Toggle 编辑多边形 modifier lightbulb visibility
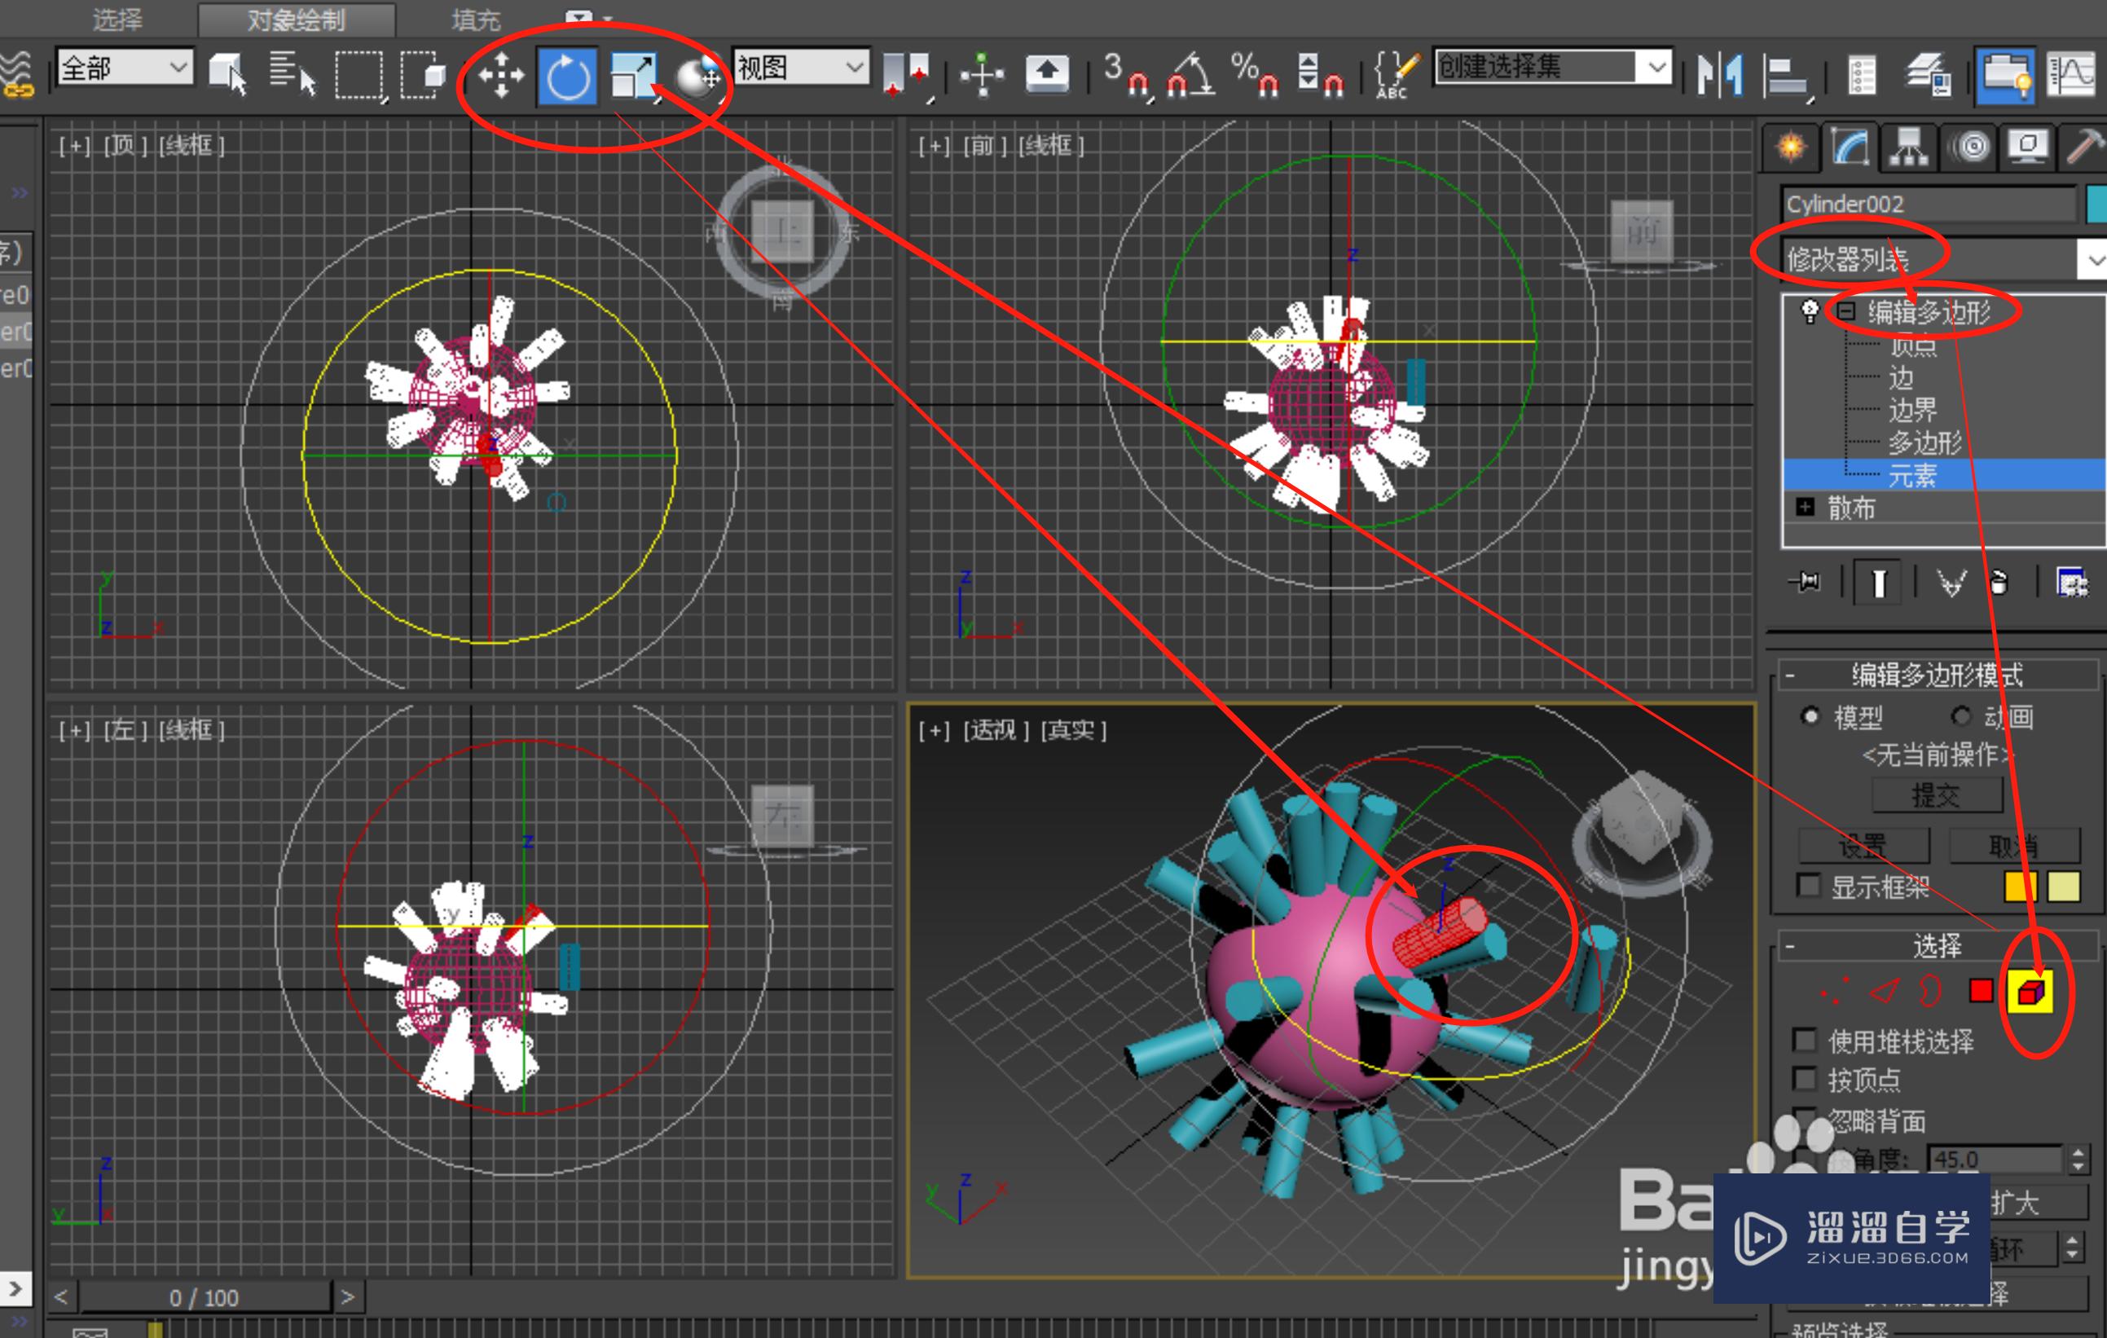 (x=1810, y=310)
